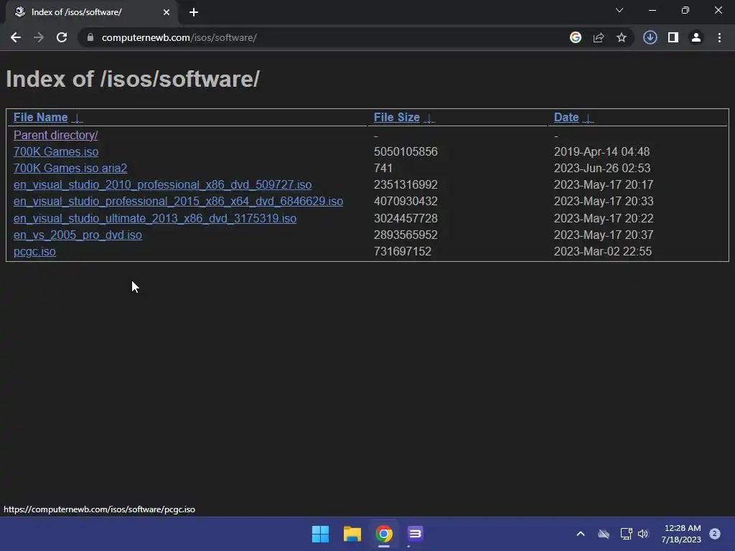
Task: Click the cloud sync tray icon
Action: point(604,534)
